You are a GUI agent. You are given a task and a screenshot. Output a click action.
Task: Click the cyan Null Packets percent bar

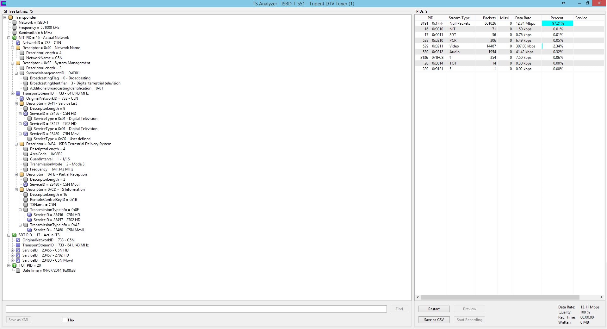(557, 23)
